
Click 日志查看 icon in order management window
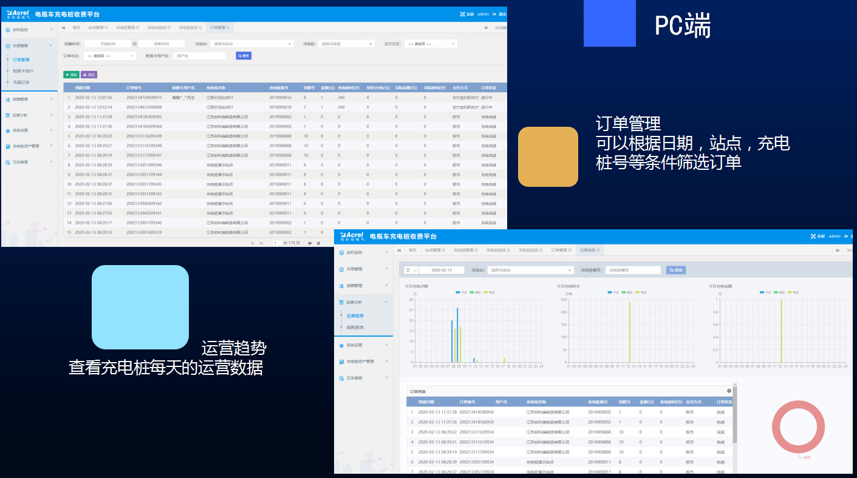pyautogui.click(x=7, y=162)
